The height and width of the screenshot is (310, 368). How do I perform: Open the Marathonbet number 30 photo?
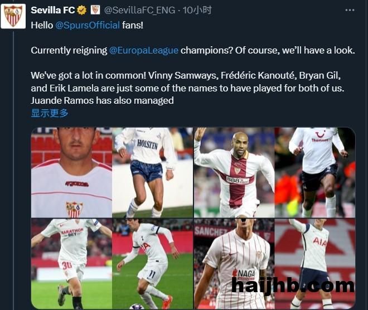pyautogui.click(x=71, y=264)
